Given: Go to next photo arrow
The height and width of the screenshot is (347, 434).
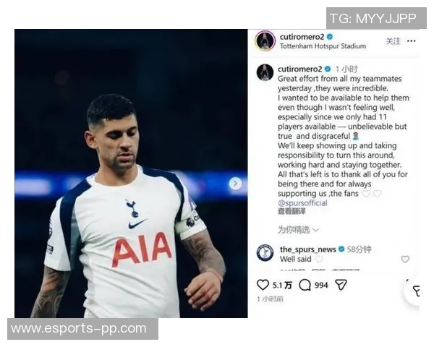Looking at the screenshot, I should pos(235,184).
